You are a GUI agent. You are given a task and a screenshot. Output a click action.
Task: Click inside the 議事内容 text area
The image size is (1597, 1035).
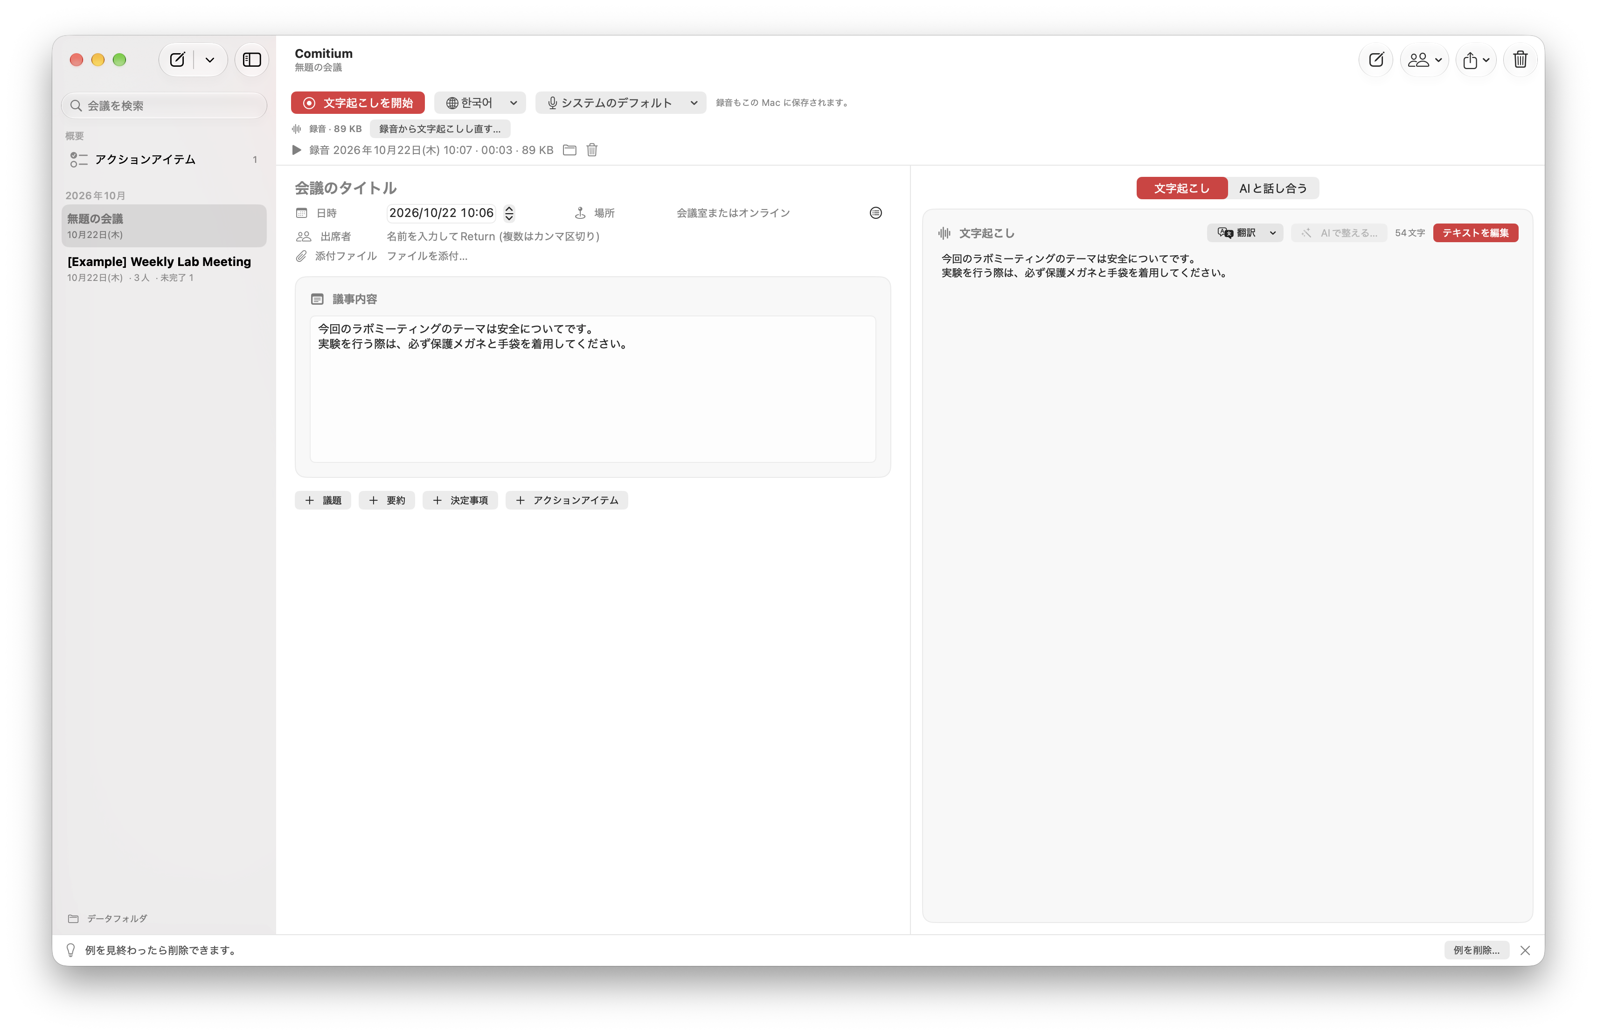click(592, 389)
